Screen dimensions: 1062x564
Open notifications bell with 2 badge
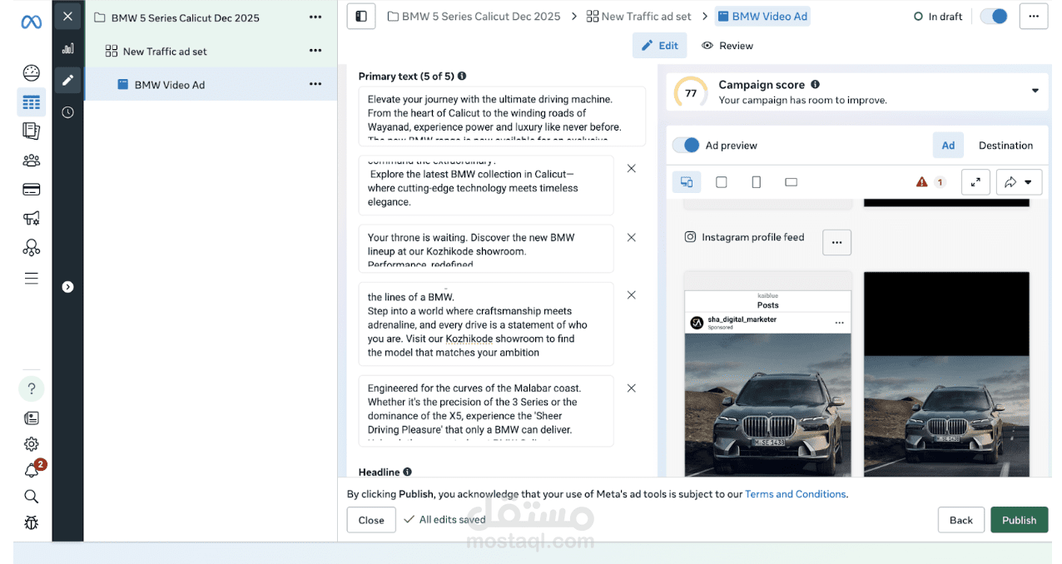click(x=32, y=469)
